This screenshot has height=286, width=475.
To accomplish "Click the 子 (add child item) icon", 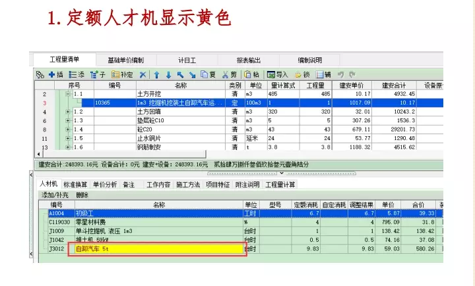I will point(98,75).
